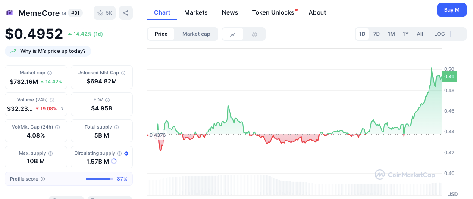The width and height of the screenshot is (473, 199).
Task: Switch to line chart view icon
Action: [233, 34]
